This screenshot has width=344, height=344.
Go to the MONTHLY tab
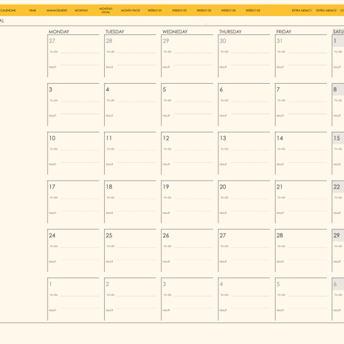tap(82, 10)
